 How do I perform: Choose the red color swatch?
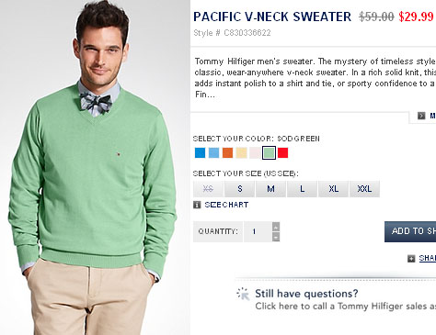[282, 152]
